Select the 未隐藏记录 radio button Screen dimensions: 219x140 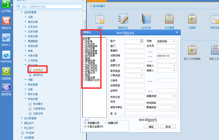[x=85, y=123]
